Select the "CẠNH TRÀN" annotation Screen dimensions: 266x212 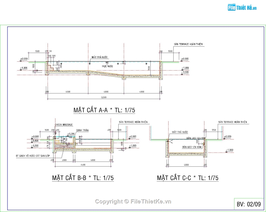point(82,130)
